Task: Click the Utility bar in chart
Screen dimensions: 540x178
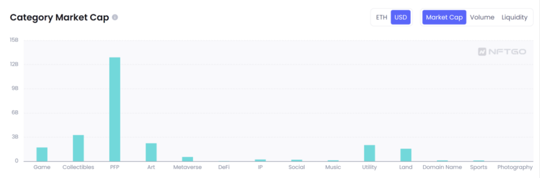Action: pyautogui.click(x=370, y=153)
